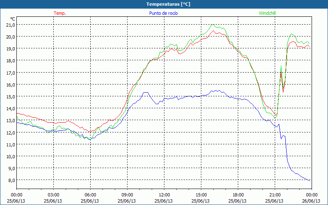This screenshot has height=205, width=328.
Task: Click the 16,0 y-axis value
Action: pos(11,85)
